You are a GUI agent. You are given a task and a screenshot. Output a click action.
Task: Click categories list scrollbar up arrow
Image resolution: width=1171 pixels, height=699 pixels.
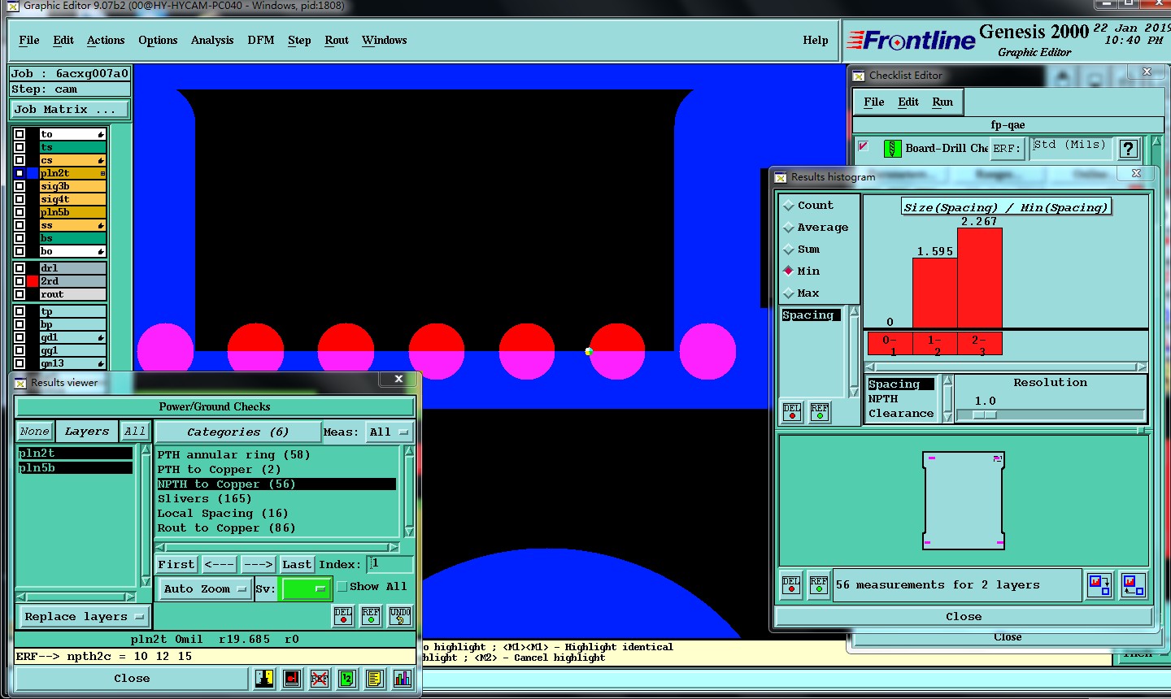coord(409,451)
